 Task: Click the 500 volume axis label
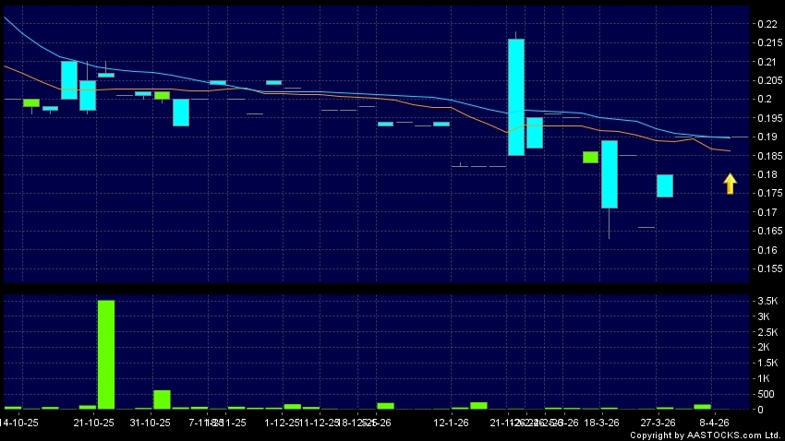tap(766, 394)
